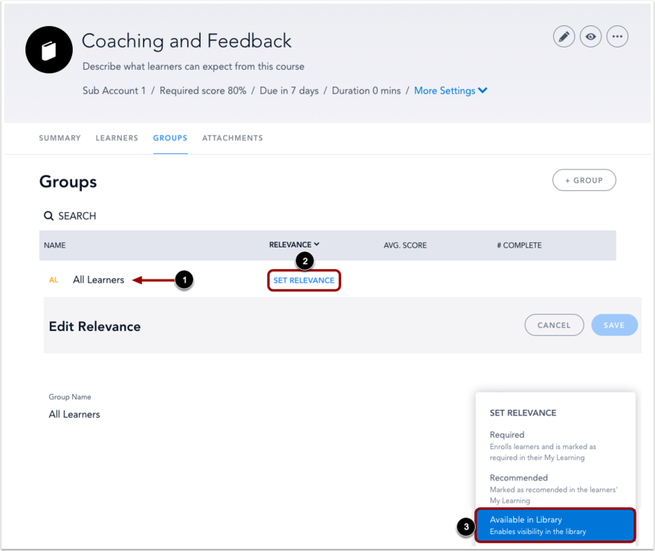Click the search magnifier icon
The height and width of the screenshot is (551, 655).
tap(49, 215)
